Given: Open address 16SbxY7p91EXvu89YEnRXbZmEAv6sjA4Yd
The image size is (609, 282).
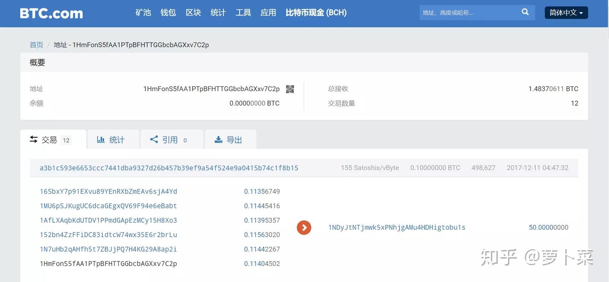Looking at the screenshot, I should pos(108,191).
